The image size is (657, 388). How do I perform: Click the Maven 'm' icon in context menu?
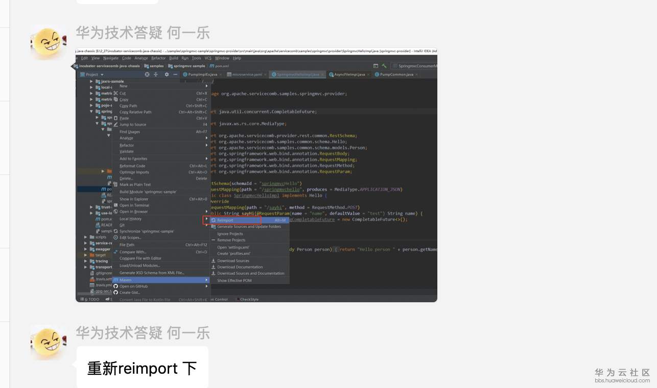115,280
